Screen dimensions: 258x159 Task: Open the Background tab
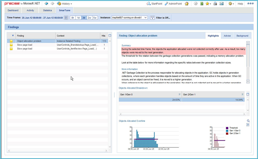click(242, 36)
